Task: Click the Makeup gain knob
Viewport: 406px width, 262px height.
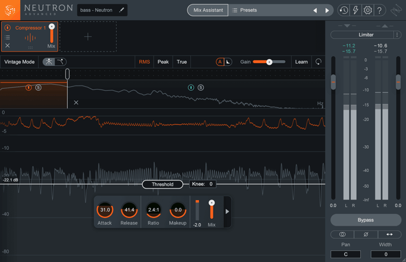Action: click(x=178, y=210)
